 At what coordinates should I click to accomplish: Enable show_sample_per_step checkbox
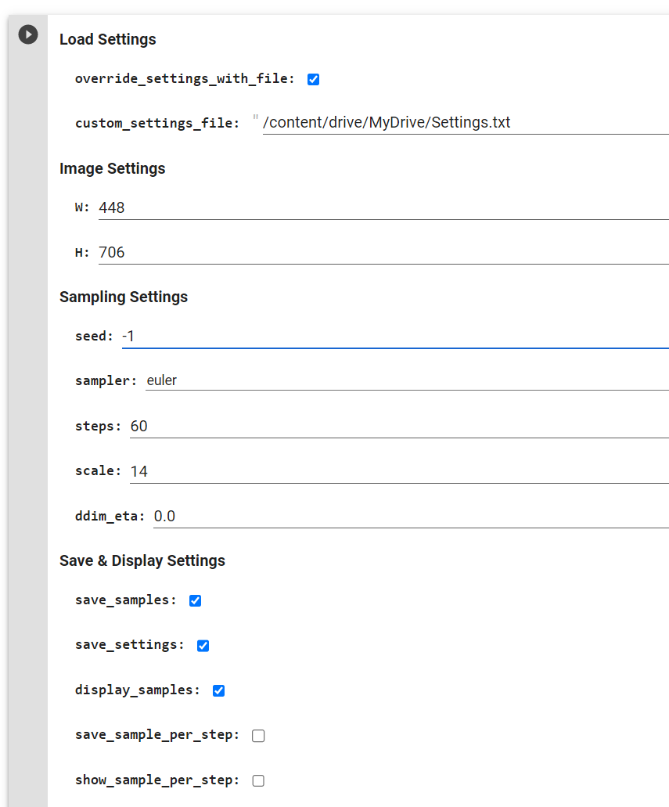tap(258, 780)
